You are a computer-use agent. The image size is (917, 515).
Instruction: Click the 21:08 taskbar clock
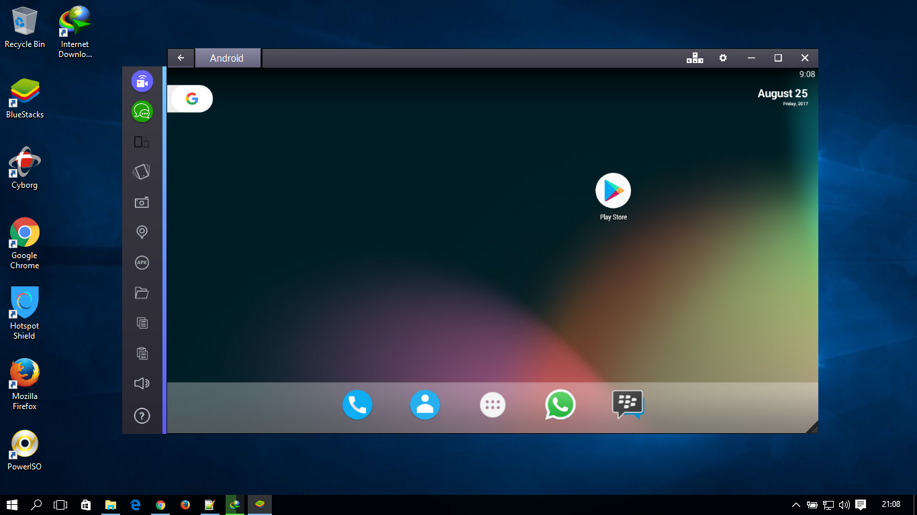point(891,504)
